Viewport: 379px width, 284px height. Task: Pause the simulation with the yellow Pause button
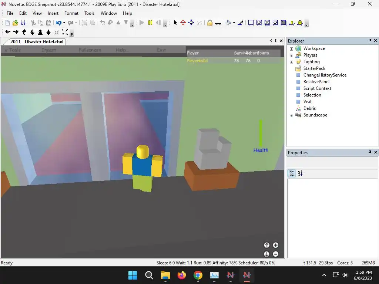tap(150, 23)
